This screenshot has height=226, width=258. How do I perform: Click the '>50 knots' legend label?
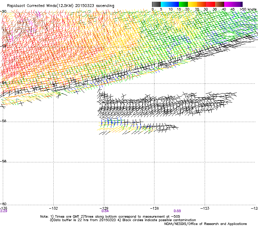coord(248,9)
